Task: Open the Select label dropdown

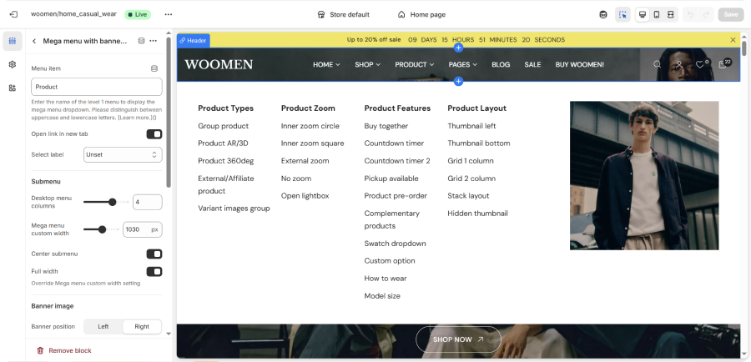Action: (122, 154)
